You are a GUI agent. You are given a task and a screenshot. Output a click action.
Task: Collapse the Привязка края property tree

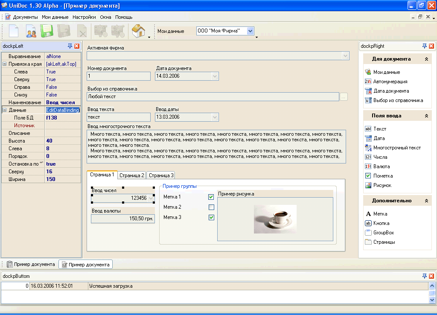tap(4, 64)
